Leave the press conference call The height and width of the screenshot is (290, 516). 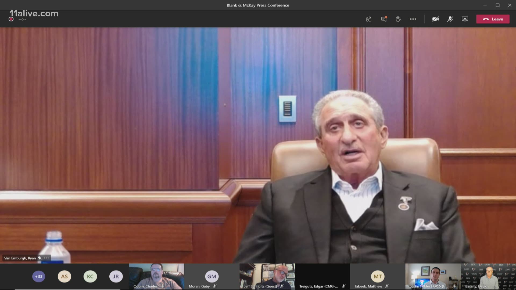(x=493, y=19)
